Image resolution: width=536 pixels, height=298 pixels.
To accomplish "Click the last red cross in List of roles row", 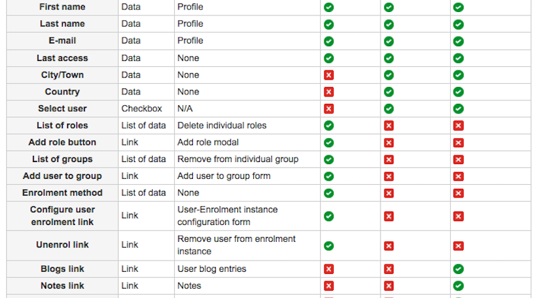I will pyautogui.click(x=458, y=126).
